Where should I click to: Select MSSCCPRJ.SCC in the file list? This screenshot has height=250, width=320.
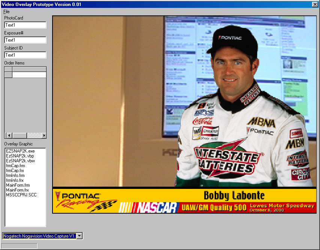point(21,195)
